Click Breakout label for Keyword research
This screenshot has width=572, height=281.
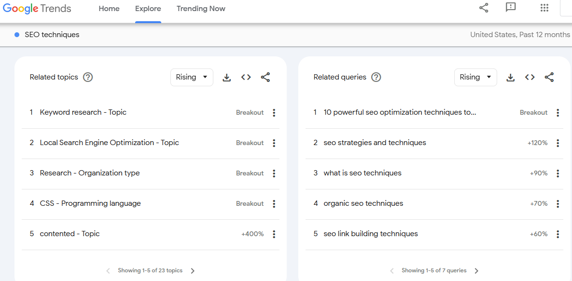pos(250,113)
